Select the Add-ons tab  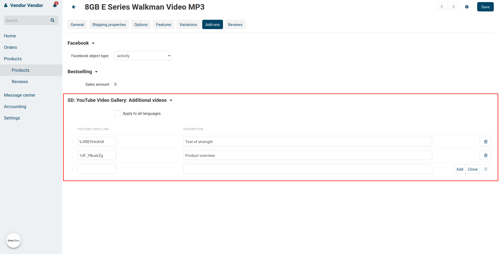[212, 24]
